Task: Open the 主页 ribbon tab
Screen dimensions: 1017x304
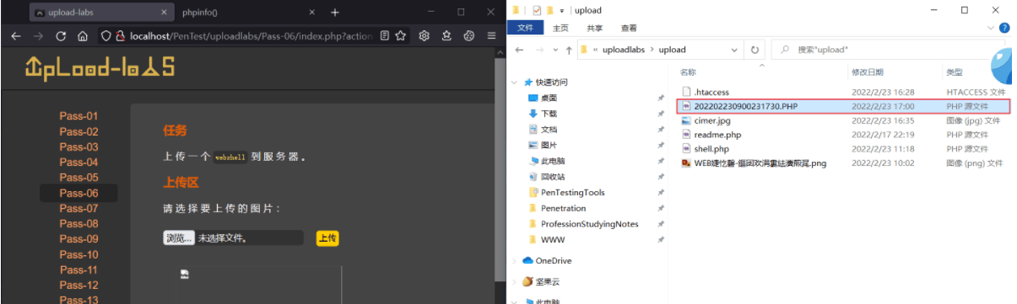Action: 560,28
